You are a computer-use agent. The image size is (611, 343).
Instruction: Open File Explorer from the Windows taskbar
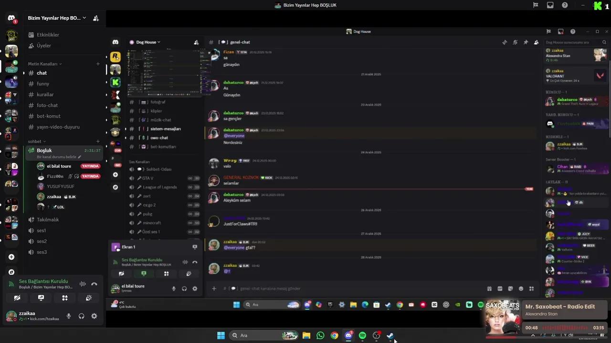pyautogui.click(x=306, y=335)
